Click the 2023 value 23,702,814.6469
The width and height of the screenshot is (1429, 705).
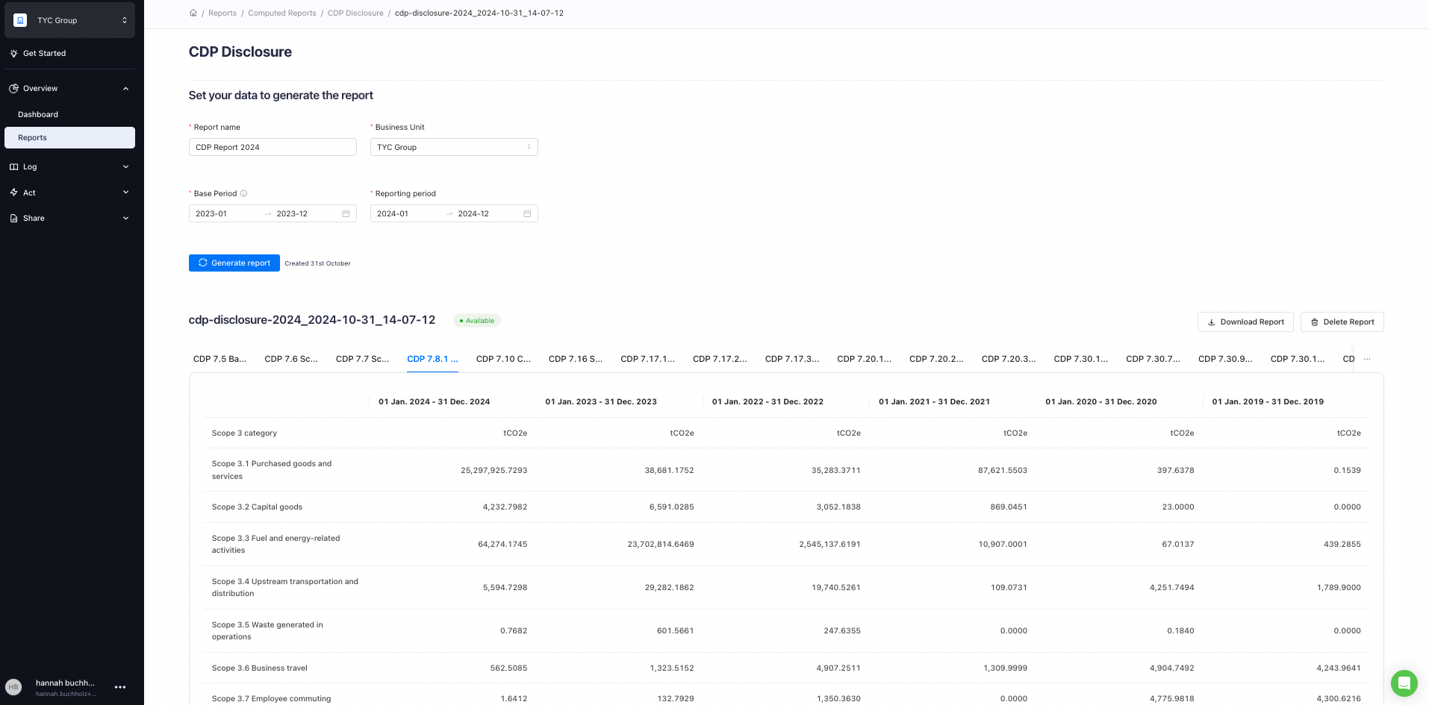click(661, 544)
